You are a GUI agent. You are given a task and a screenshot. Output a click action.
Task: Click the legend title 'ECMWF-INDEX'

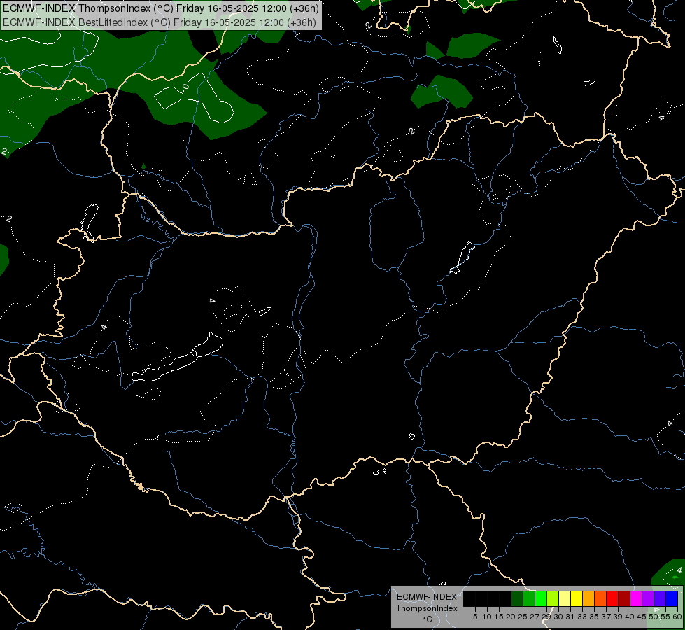click(426, 597)
